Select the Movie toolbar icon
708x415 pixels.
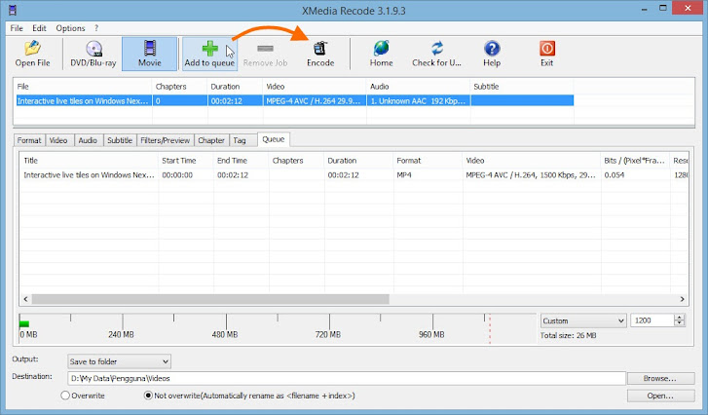(x=149, y=49)
